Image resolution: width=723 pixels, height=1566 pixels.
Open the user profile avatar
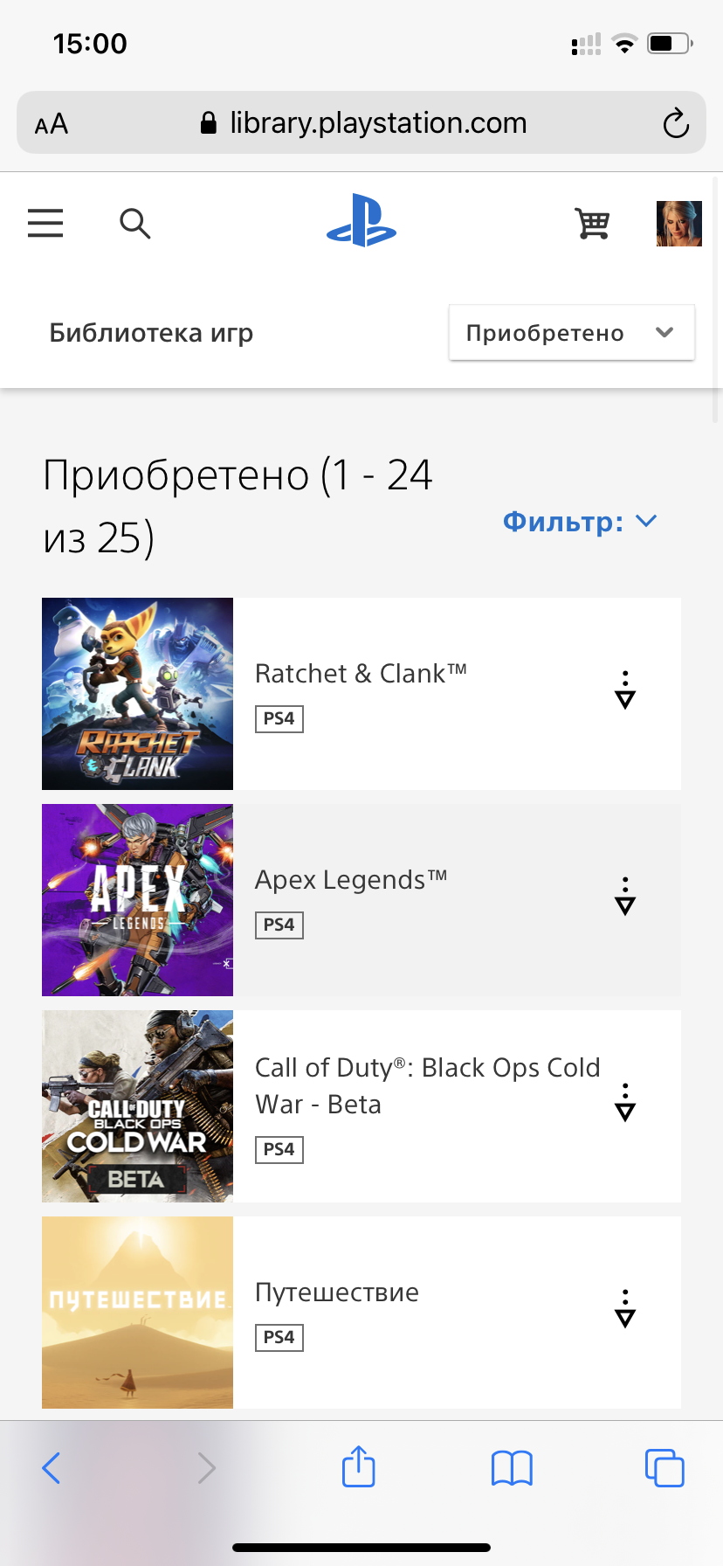pyautogui.click(x=678, y=224)
